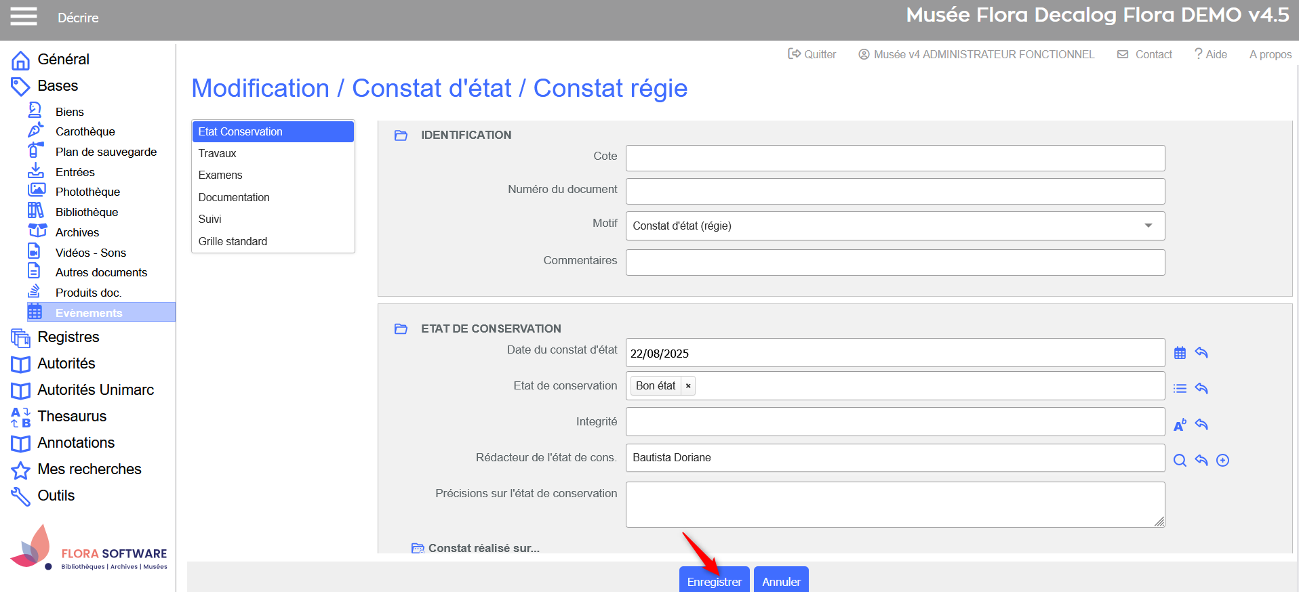Click the Annuler button
The width and height of the screenshot is (1299, 592).
click(x=781, y=581)
